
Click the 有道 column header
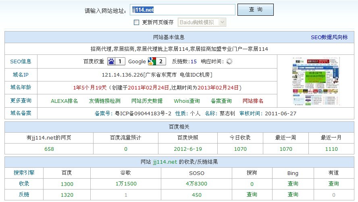click(333, 173)
